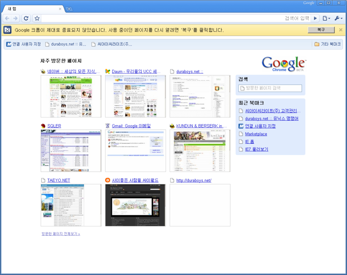The image size is (347, 275).
Task: Focus the address bar input
Action: click(x=176, y=18)
